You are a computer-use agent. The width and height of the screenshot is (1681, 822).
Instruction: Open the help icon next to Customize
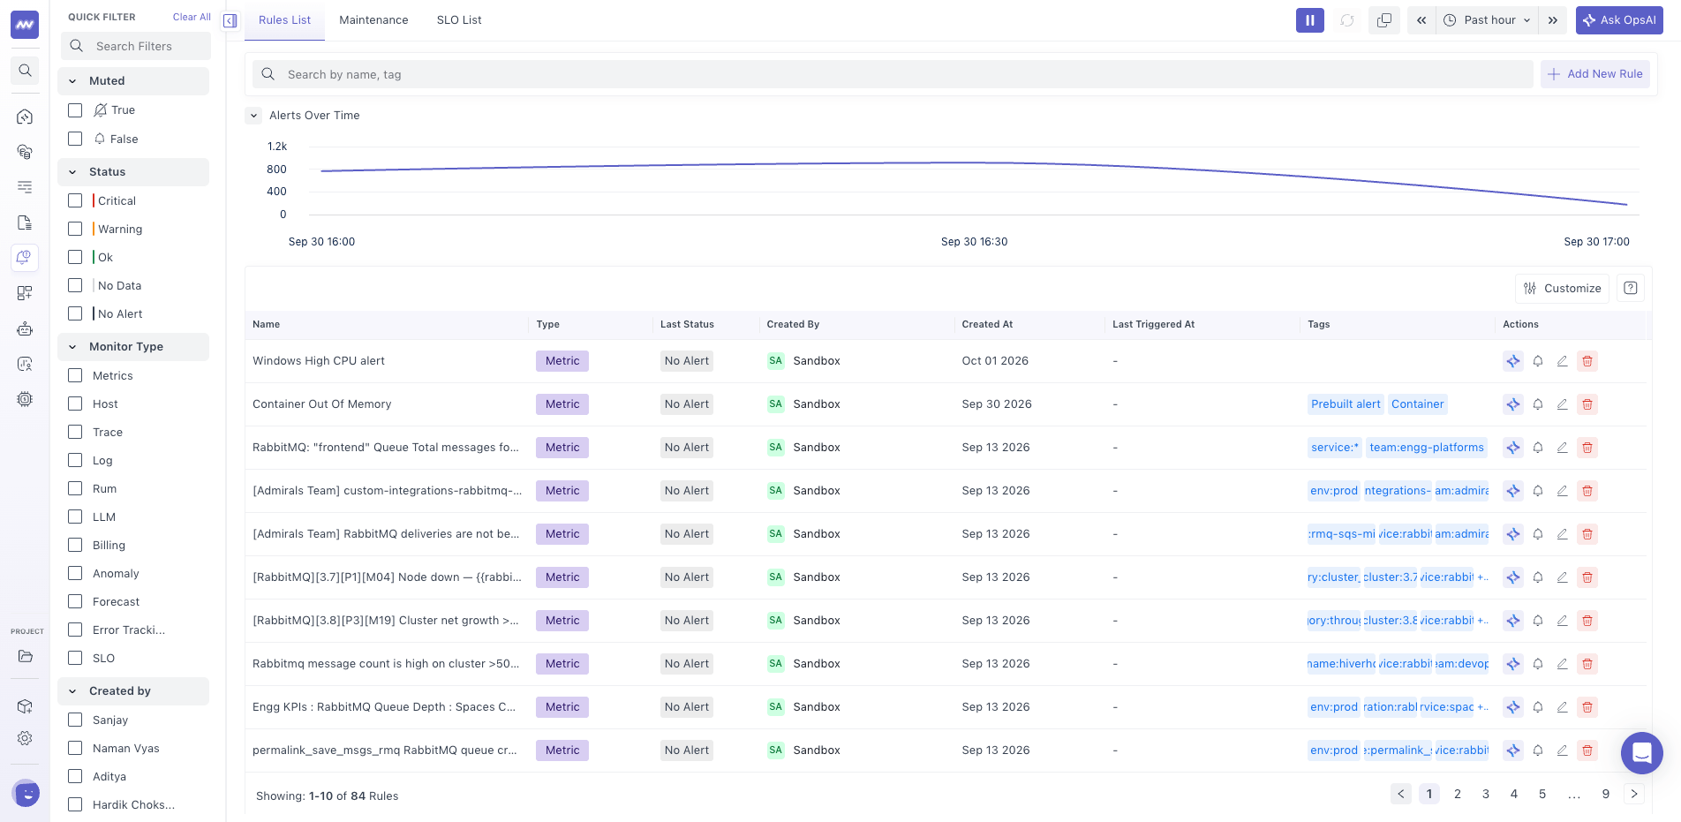[1631, 288]
